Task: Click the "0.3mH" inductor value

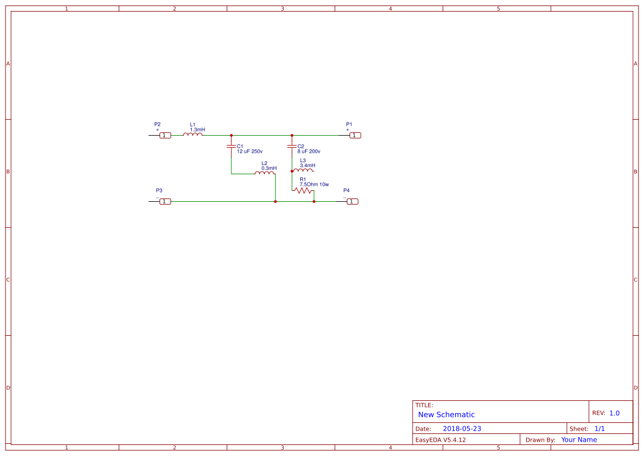Action: [x=269, y=168]
